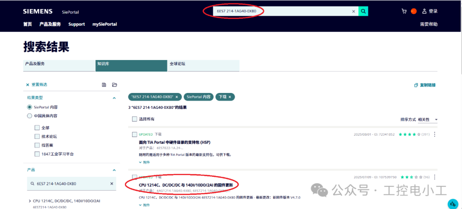Click the product filter magnifier icon
462x209 pixels.
32,183
